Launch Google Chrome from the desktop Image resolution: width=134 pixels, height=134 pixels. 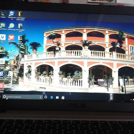click(x=11, y=62)
